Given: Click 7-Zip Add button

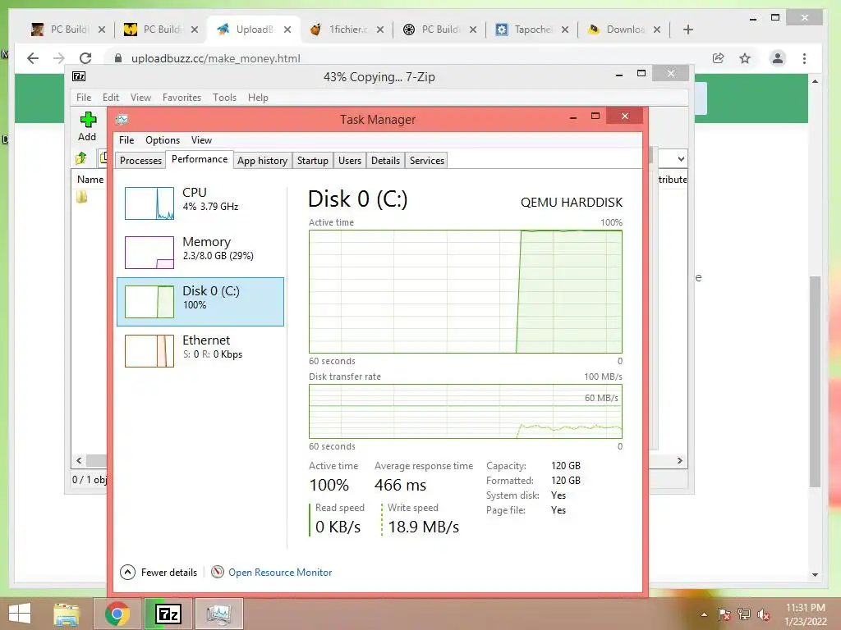Looking at the screenshot, I should pos(87,126).
